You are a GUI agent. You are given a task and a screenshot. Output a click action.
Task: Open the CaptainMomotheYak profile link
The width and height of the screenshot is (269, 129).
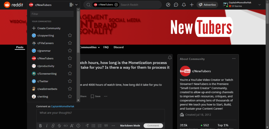63,107
